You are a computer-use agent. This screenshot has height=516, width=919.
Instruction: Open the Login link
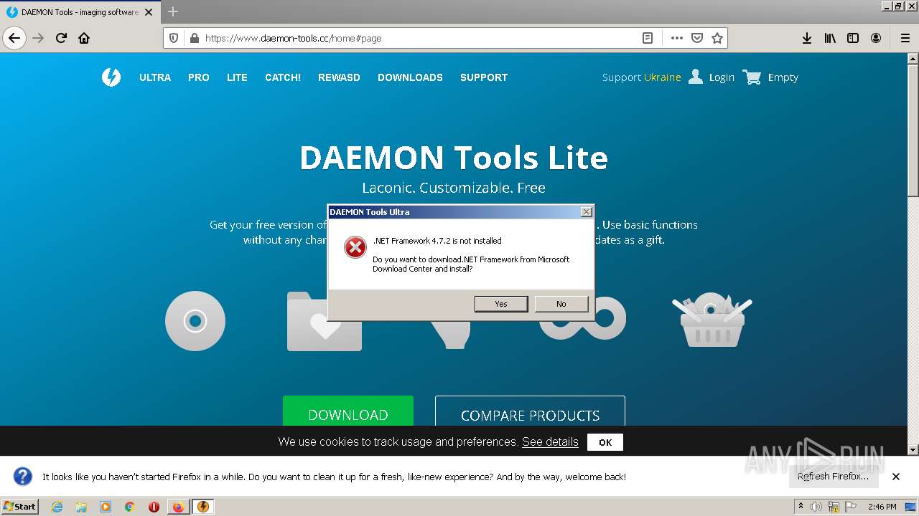(722, 77)
